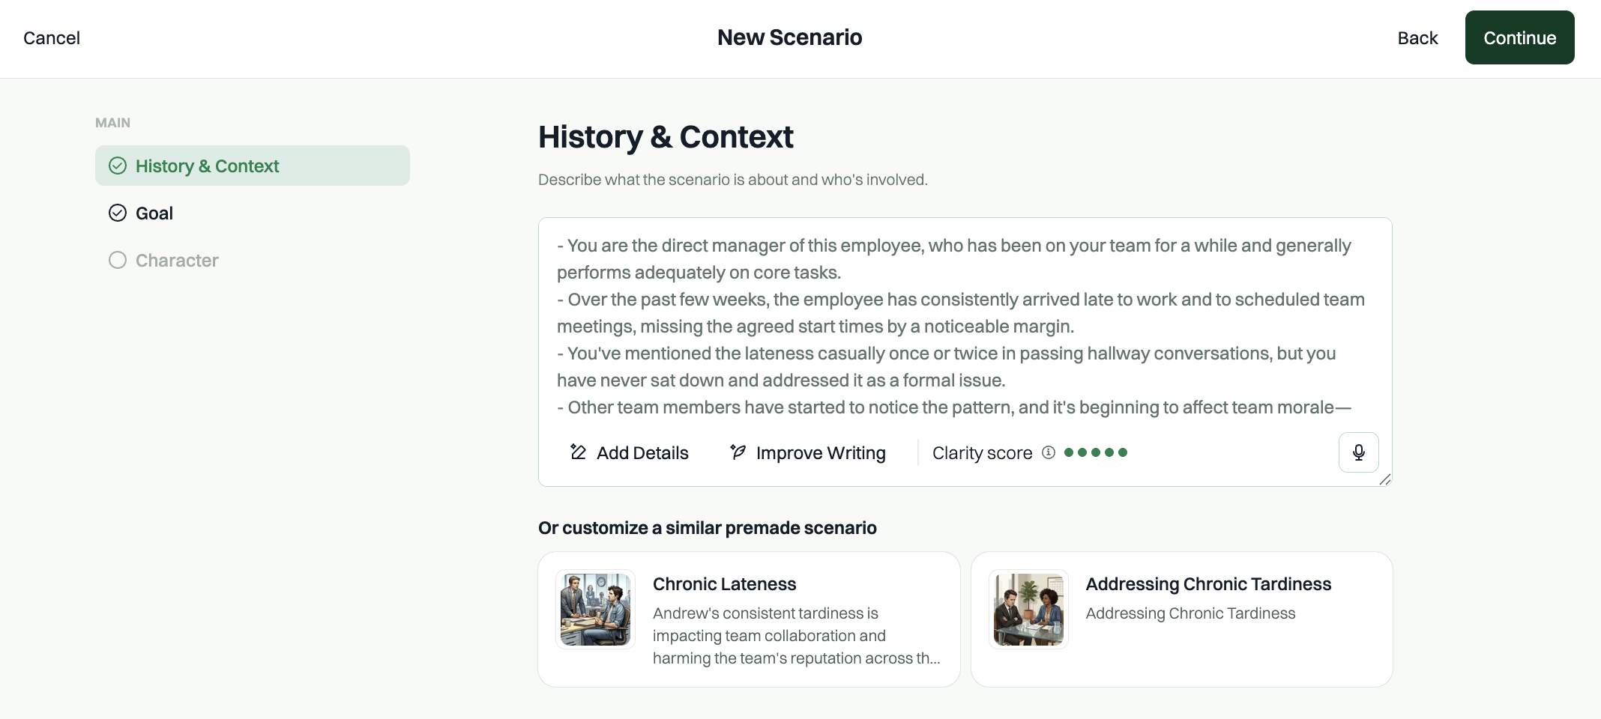Click the textarea resize handle corner
Image resolution: width=1601 pixels, height=719 pixels.
pyautogui.click(x=1384, y=479)
